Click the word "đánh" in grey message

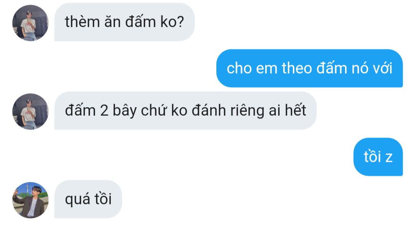pos(209,110)
